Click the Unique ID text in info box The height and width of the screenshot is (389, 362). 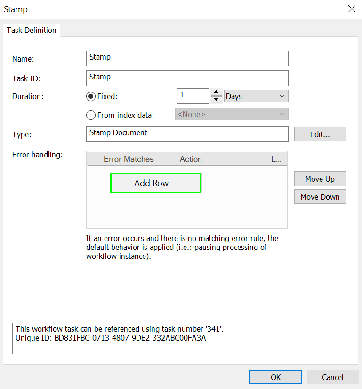(x=111, y=338)
